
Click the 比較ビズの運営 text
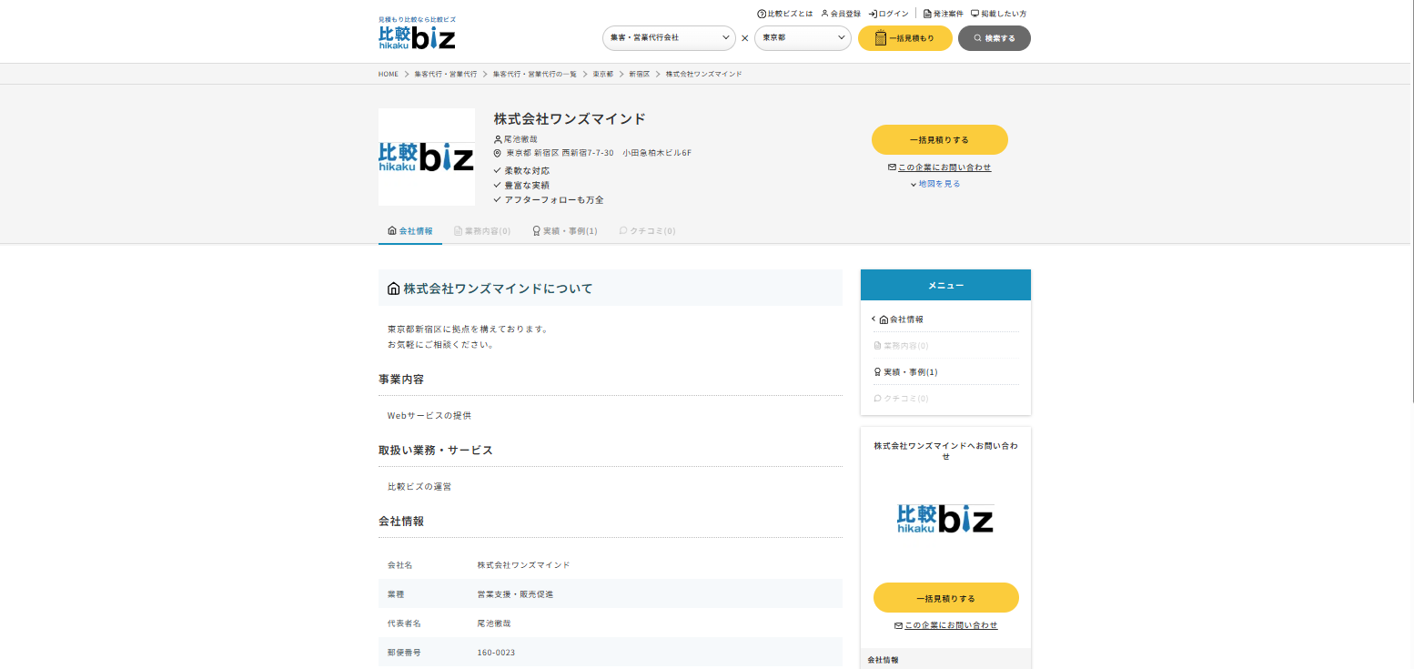click(x=419, y=486)
